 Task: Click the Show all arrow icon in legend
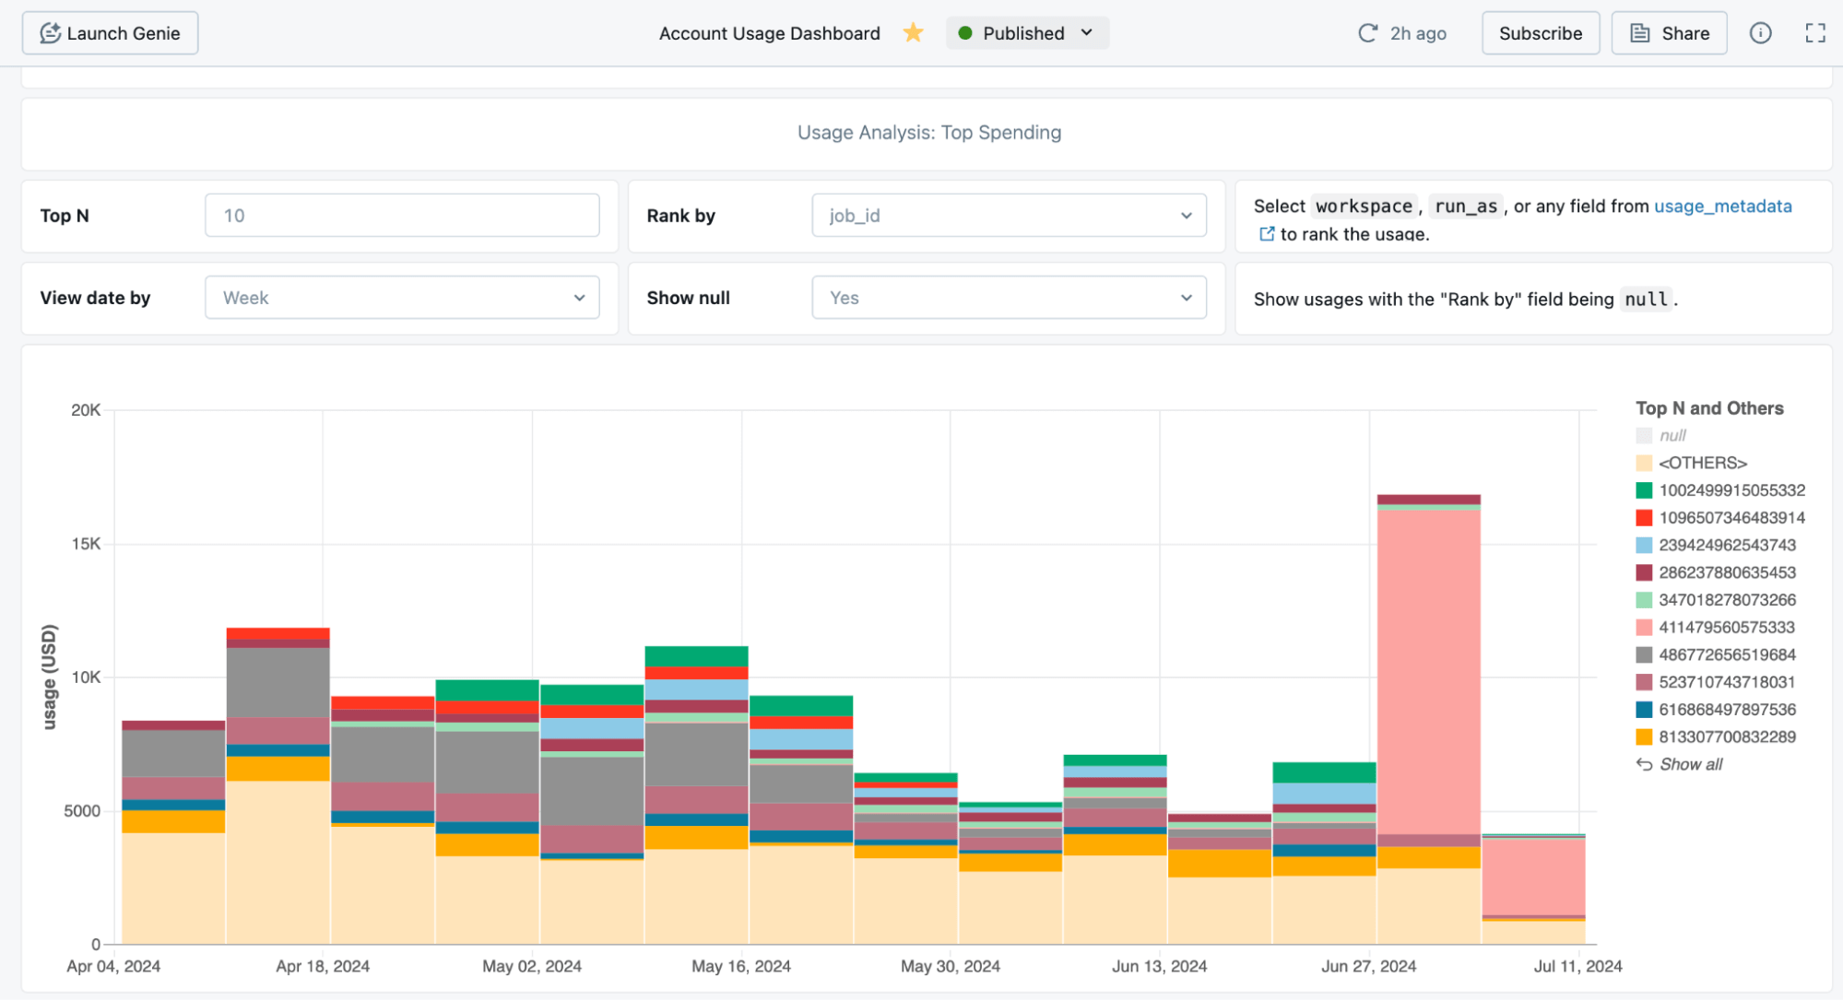click(x=1644, y=764)
